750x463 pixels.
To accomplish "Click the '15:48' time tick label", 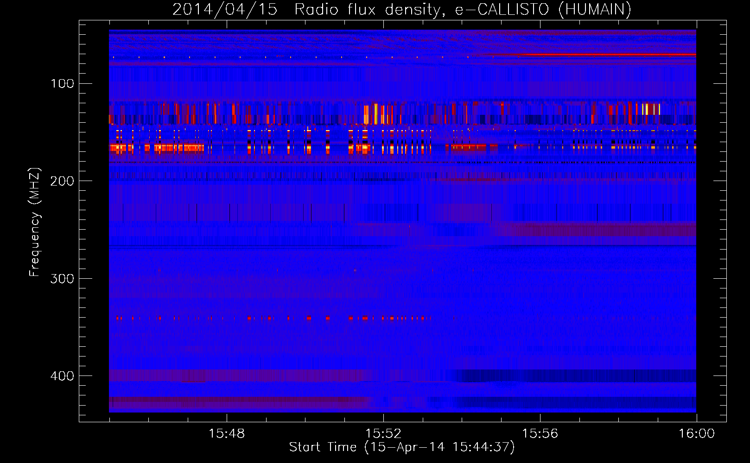I will click(227, 434).
